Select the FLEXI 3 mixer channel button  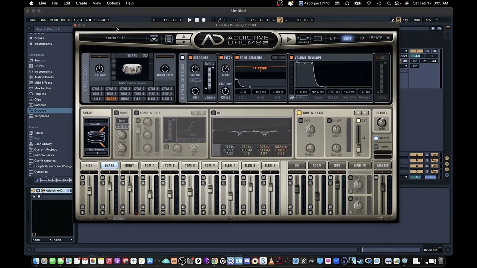click(270, 165)
